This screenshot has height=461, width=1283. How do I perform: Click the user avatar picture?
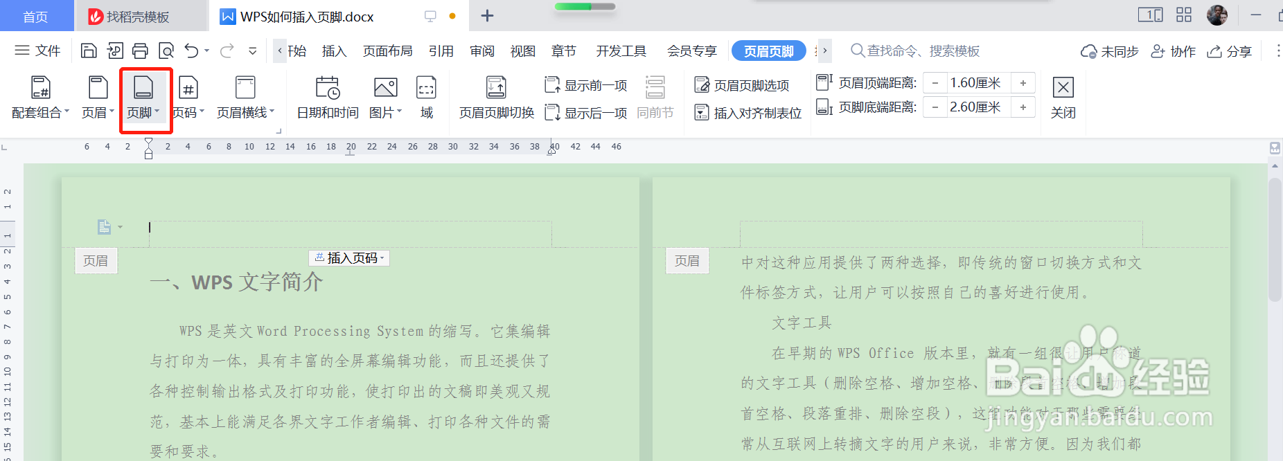(1217, 15)
